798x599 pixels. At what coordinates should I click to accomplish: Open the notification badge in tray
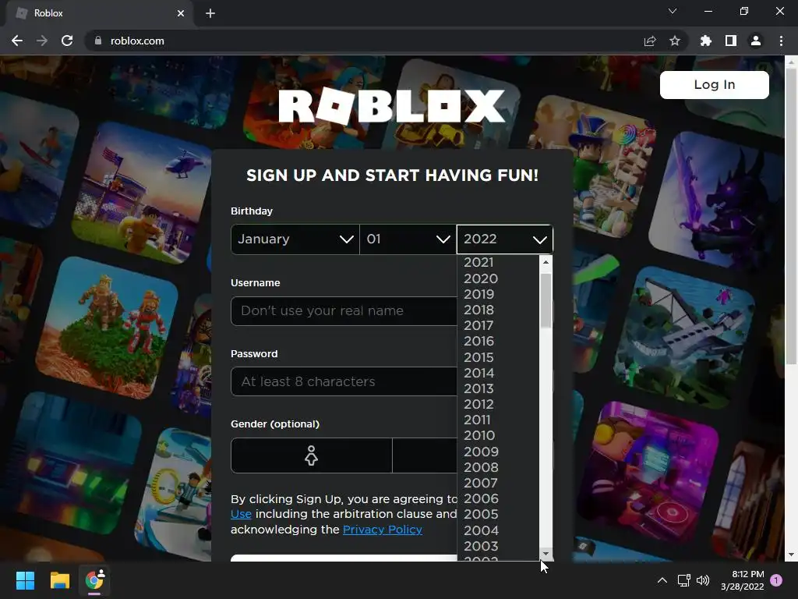click(x=776, y=580)
